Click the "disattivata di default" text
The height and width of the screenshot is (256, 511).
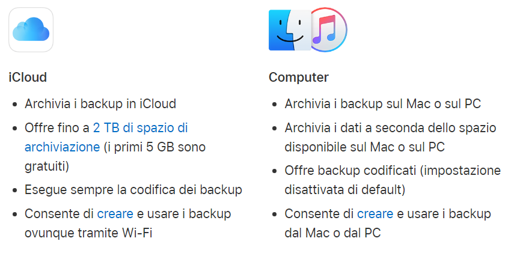[343, 190]
